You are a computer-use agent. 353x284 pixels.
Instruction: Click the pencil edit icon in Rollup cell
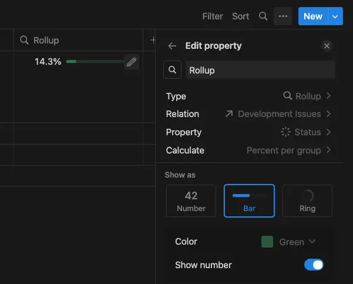(132, 62)
